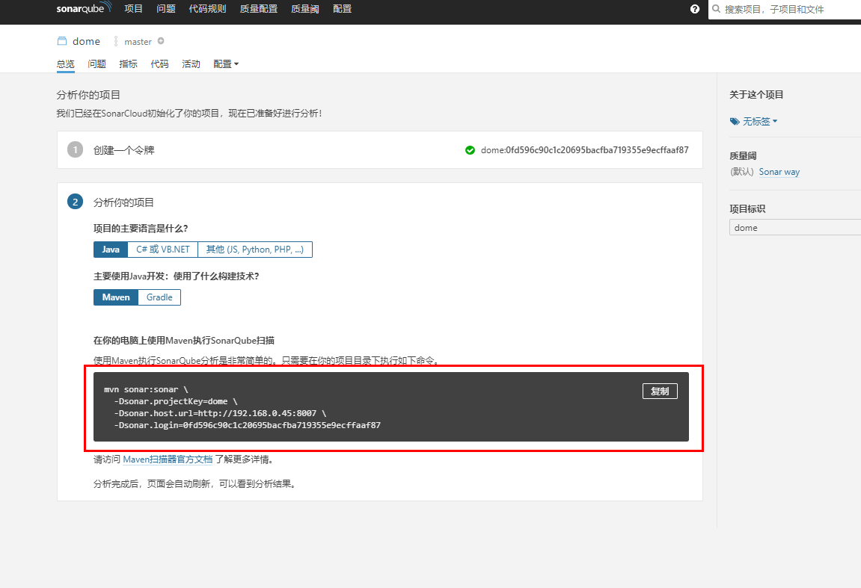Click the -Dsonar.host.url line
This screenshot has height=588, width=861.
(x=220, y=414)
